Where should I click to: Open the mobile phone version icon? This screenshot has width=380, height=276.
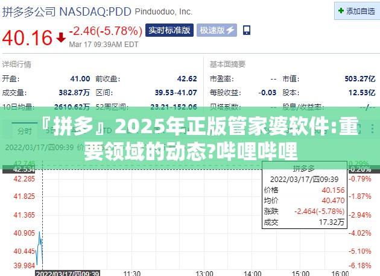(247, 30)
